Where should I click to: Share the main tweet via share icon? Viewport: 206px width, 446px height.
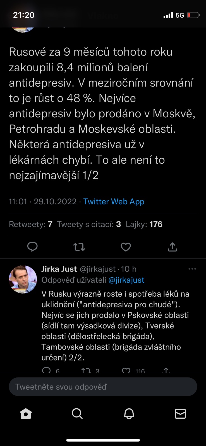tap(173, 247)
